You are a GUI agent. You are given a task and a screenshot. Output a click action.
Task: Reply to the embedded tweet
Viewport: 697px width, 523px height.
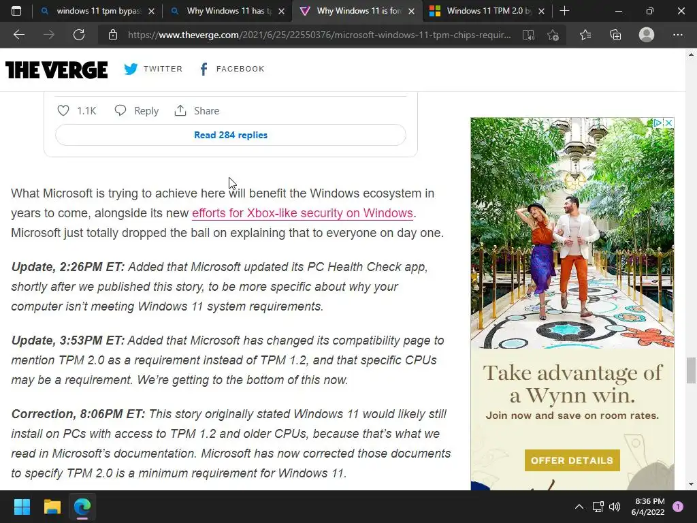pos(136,111)
